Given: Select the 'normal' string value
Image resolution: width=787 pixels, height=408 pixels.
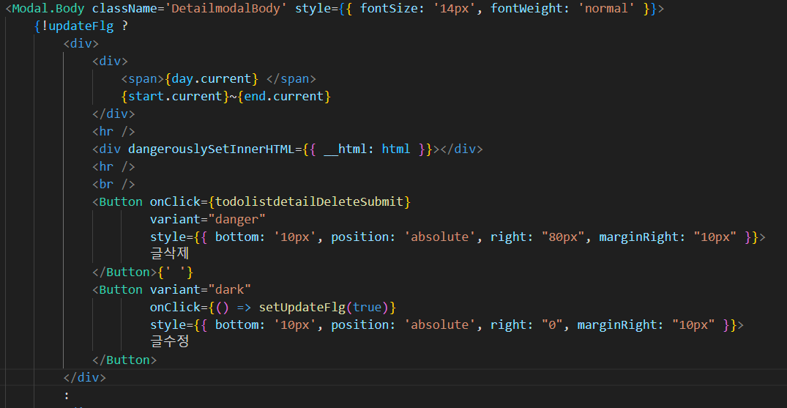Looking at the screenshot, I should click(x=606, y=9).
